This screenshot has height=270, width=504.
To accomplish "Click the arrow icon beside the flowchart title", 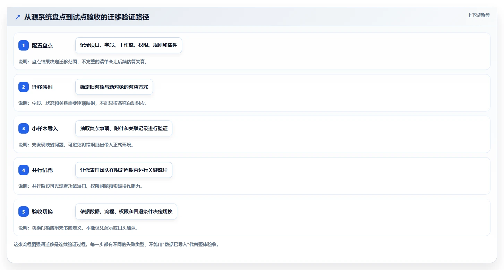I will (x=18, y=17).
